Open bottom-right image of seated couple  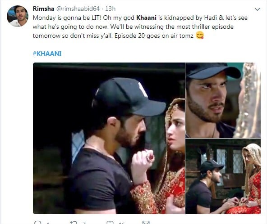coord(223,176)
